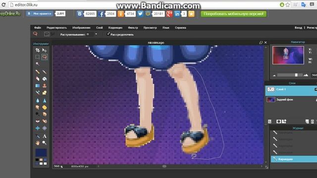Toggle visibility checkbox of layer Слой 1
This screenshot has width=317, height=178.
pos(316,89)
